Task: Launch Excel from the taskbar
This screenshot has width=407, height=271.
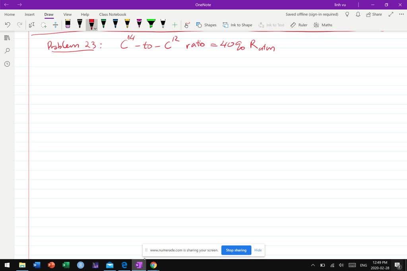Action: 66,265
